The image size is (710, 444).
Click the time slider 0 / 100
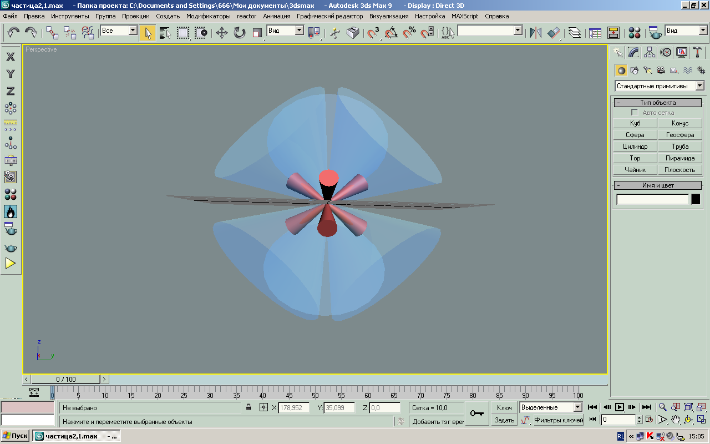pyautogui.click(x=65, y=380)
